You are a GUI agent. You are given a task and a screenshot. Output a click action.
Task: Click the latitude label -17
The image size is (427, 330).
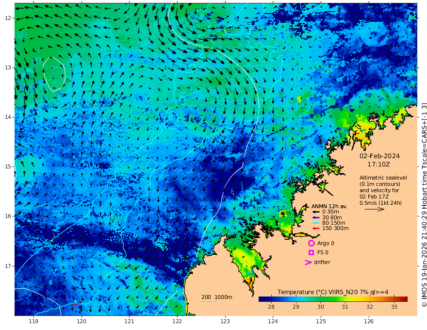pyautogui.click(x=7, y=266)
